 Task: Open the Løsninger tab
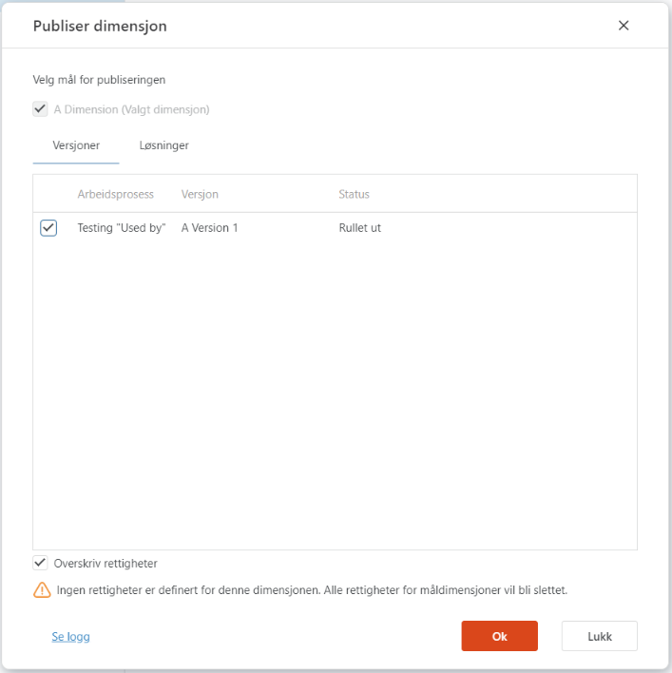(163, 145)
